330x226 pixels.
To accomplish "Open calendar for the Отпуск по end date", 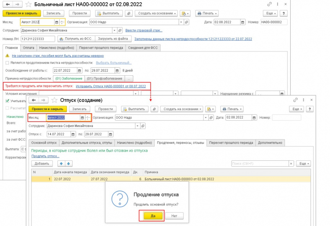I will [x=111, y=134].
